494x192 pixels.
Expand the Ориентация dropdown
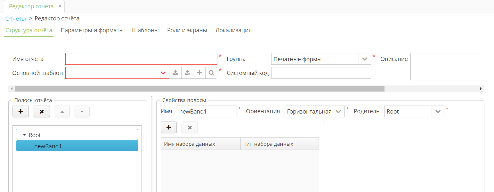338,112
